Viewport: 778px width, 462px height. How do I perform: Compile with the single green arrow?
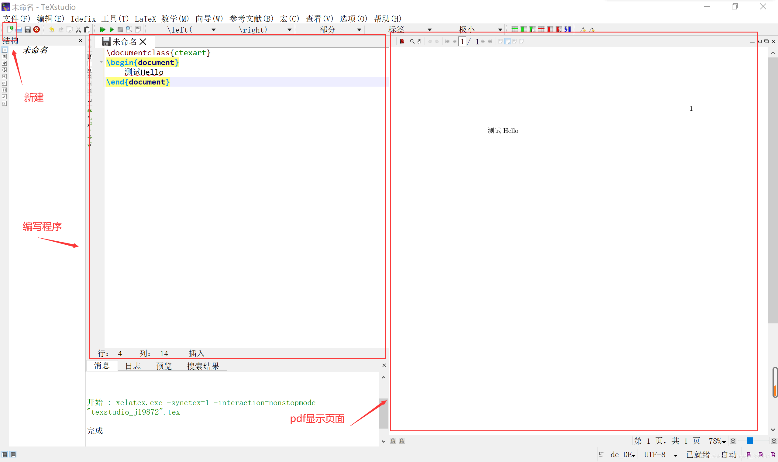click(x=112, y=29)
